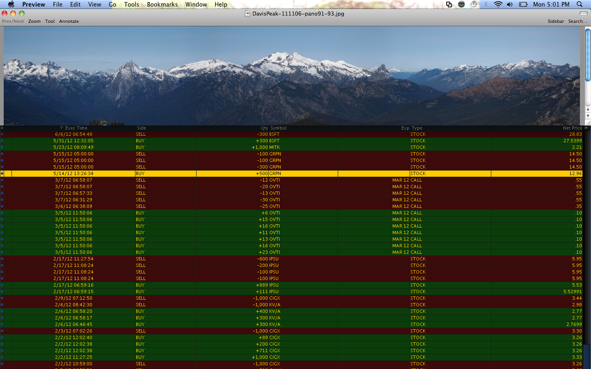Viewport: 591px width, 369px height.
Task: Open Spotlight search magnifier icon
Action: pyautogui.click(x=580, y=5)
